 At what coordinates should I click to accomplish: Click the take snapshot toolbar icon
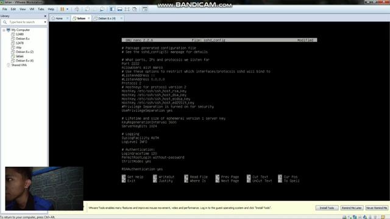click(x=88, y=9)
